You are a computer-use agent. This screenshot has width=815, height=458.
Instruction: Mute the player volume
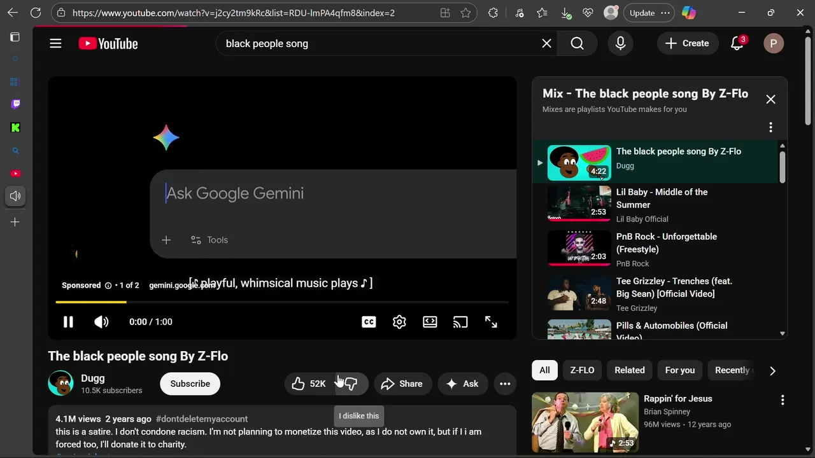coord(101,322)
